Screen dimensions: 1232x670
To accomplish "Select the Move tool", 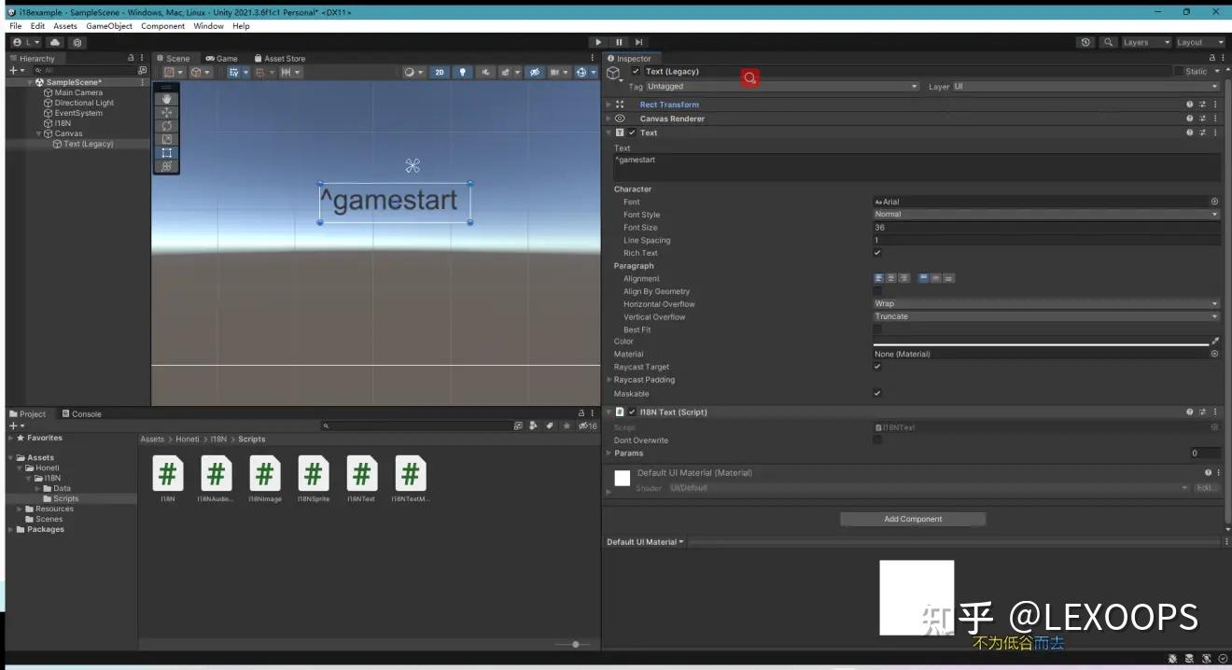I will point(167,113).
